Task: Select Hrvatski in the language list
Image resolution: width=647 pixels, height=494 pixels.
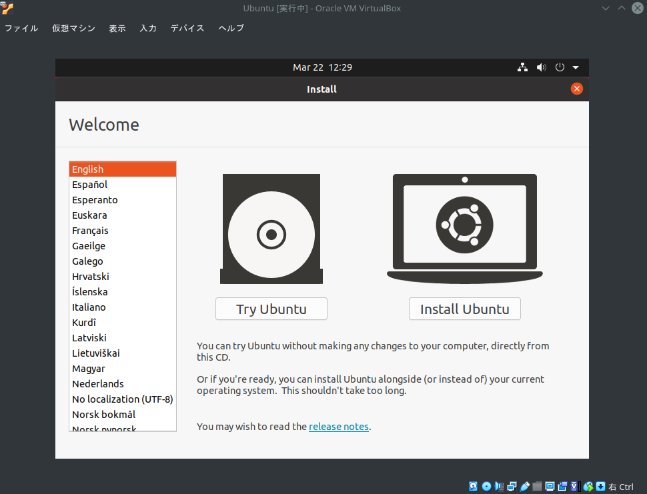Action: [x=123, y=276]
